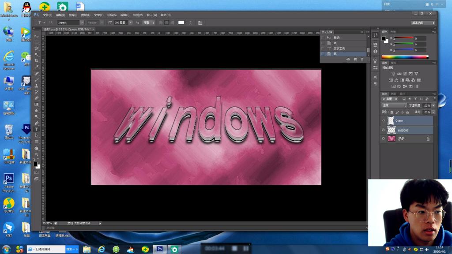Select the Move tool in toolbox
This screenshot has width=452, height=254.
point(37,36)
